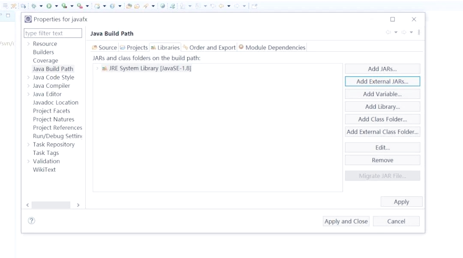Select the Libraries tab
Image resolution: width=463 pixels, height=258 pixels.
click(165, 47)
